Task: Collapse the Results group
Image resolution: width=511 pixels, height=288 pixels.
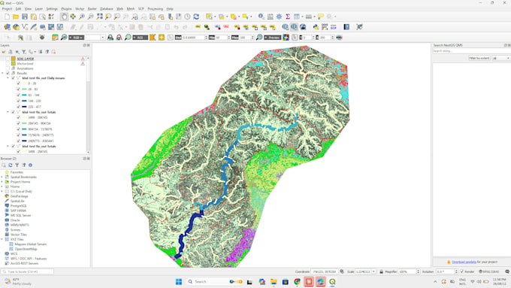Action: (x=2, y=73)
